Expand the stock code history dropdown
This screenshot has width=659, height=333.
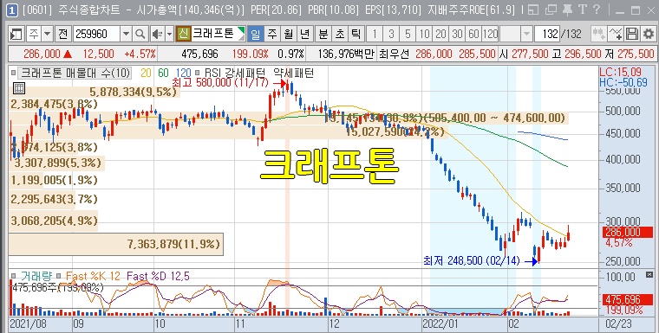(x=126, y=34)
